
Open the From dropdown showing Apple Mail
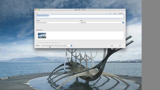(102, 22)
